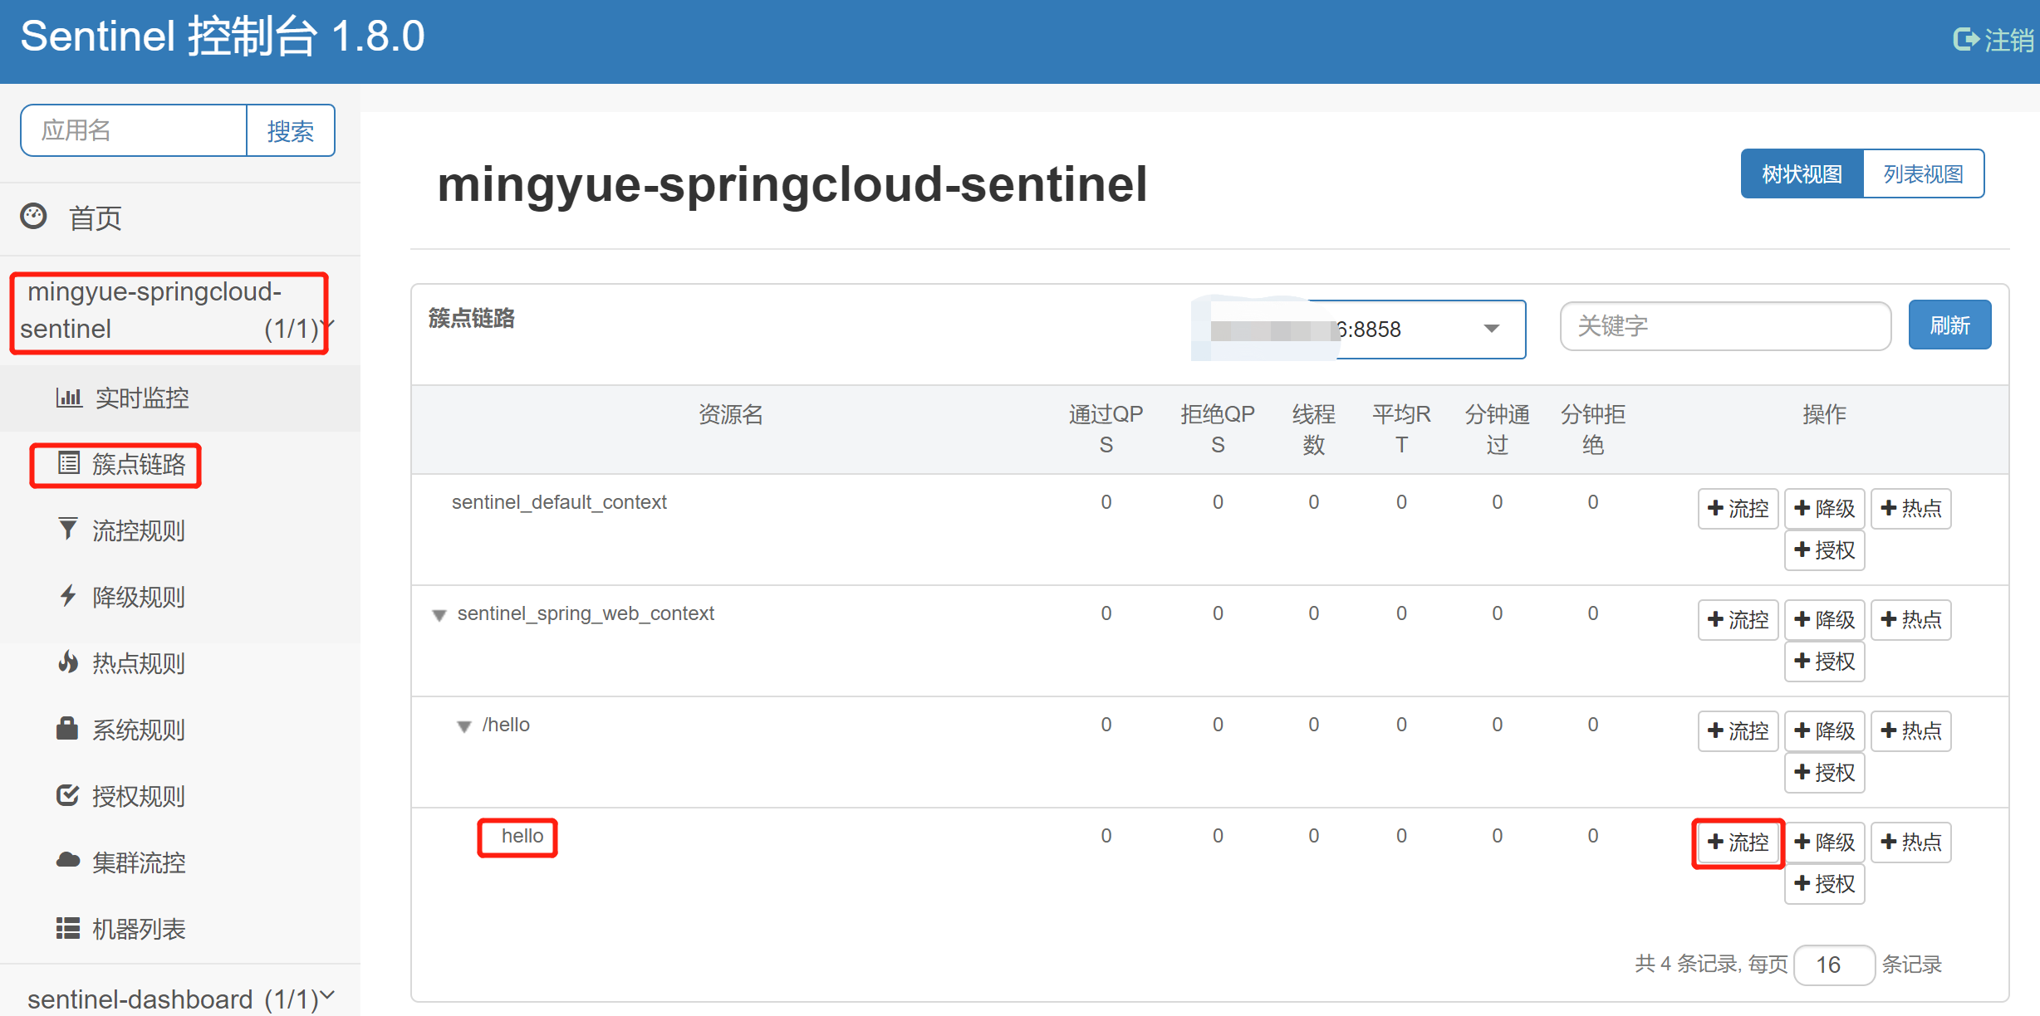
Task: Click 刷新 refresh button
Action: (1949, 325)
